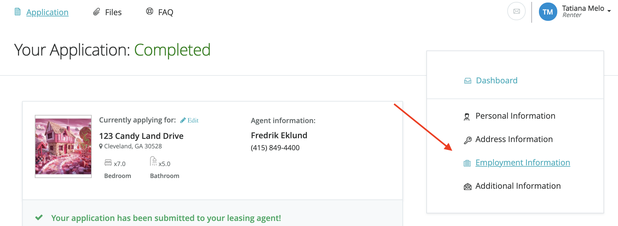Image resolution: width=618 pixels, height=226 pixels.
Task: Open Additional Information section
Action: [518, 186]
